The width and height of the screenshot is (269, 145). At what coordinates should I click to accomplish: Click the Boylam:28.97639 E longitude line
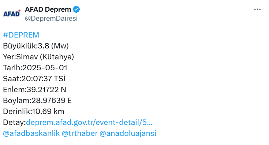click(37, 101)
